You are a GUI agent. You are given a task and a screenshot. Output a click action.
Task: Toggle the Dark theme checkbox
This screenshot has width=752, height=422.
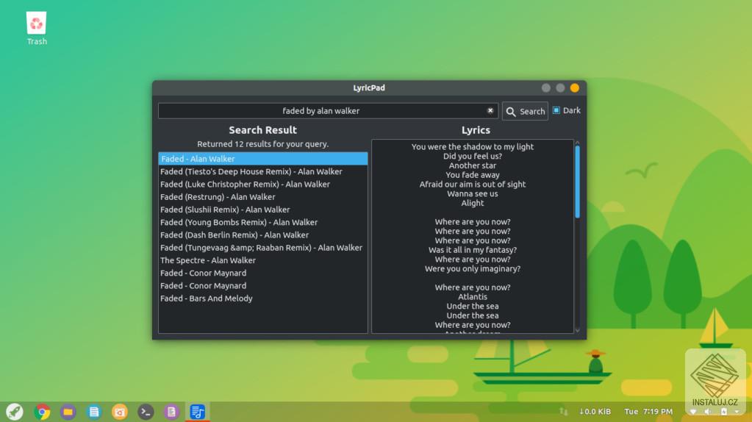556,111
